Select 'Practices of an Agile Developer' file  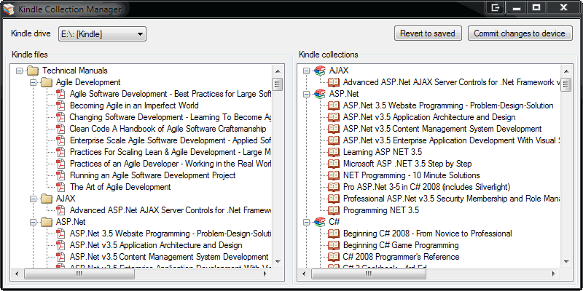[x=171, y=164]
